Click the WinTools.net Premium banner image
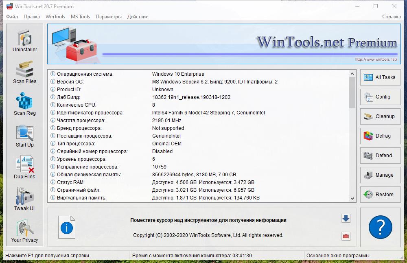 (224, 44)
